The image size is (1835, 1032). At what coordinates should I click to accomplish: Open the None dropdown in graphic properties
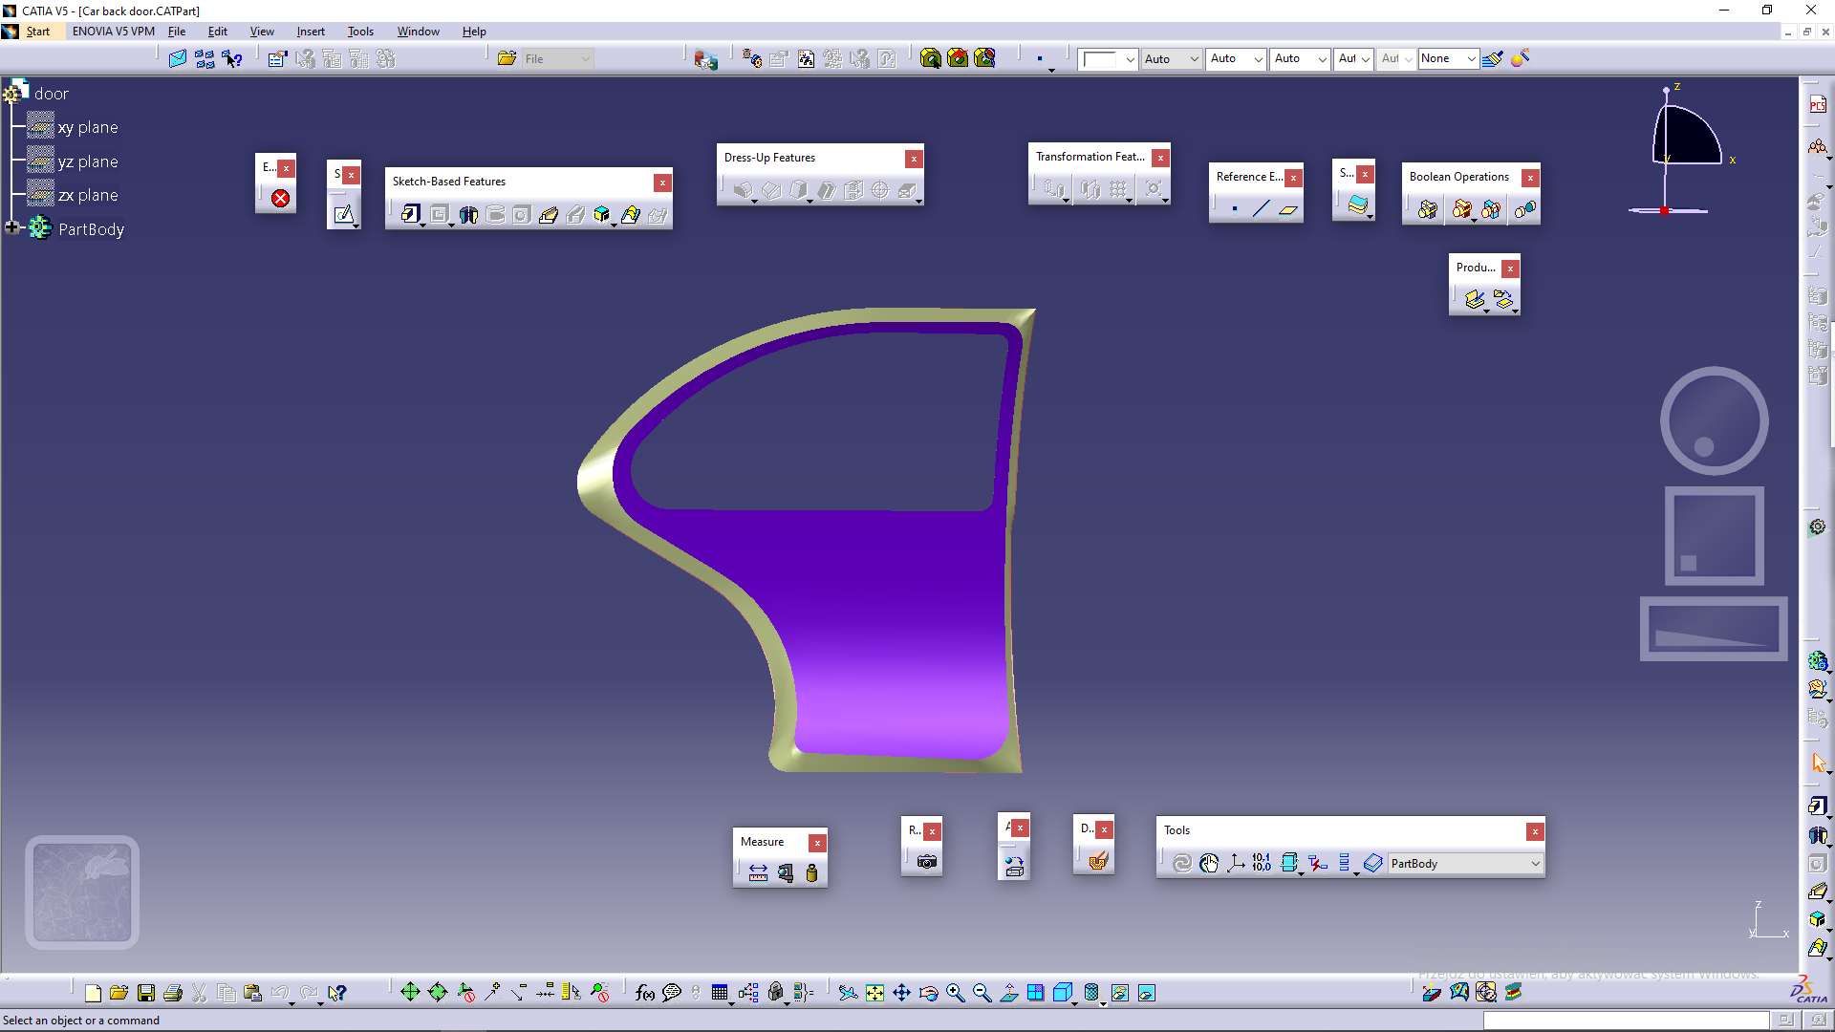coord(1471,58)
